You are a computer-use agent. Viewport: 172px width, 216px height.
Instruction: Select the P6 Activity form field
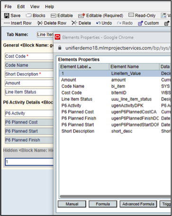click(x=29, y=113)
